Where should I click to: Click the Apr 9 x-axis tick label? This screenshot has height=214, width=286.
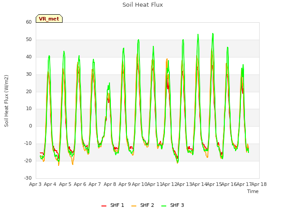(x=125, y=184)
